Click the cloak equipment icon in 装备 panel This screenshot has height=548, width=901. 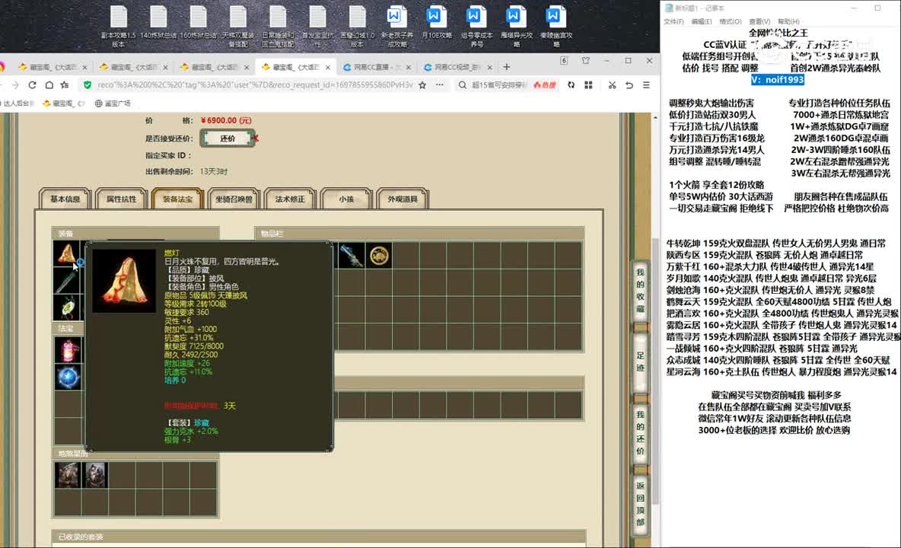click(67, 254)
